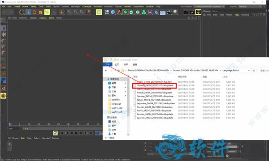Select the Polygons mode orange cube icon
Viewport: 269px width, 161px height.
pos(4,53)
